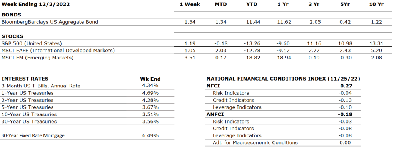Click the ANFCI row label

(215, 114)
